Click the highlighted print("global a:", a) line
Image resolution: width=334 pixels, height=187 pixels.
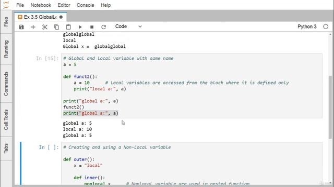(x=90, y=113)
